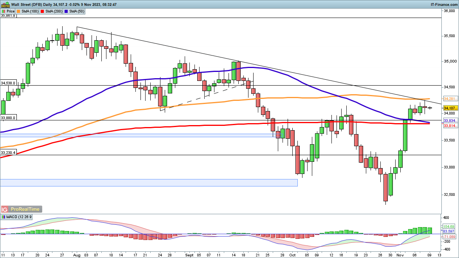This screenshot has width=459, height=258.
Task: Click the IG logo badge
Action: coord(5,209)
